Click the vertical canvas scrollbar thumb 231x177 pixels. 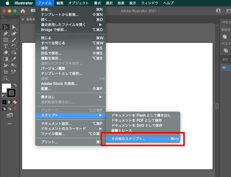coord(217,106)
